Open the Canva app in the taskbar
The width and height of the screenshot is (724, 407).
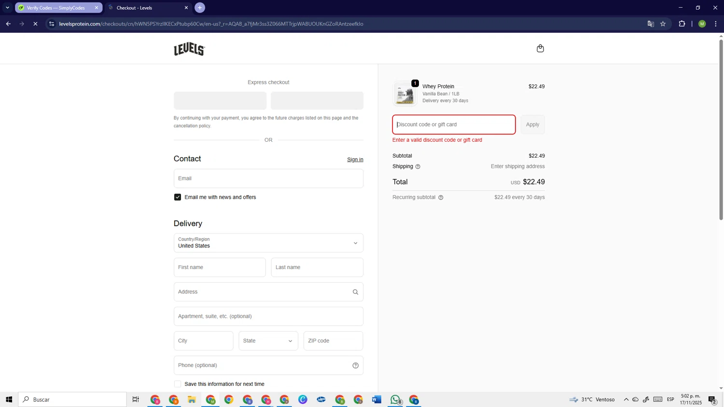pos(303,399)
